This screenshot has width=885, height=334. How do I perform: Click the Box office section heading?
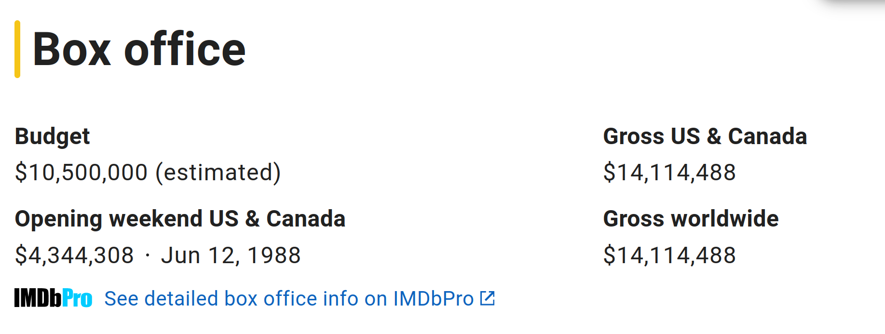[139, 49]
